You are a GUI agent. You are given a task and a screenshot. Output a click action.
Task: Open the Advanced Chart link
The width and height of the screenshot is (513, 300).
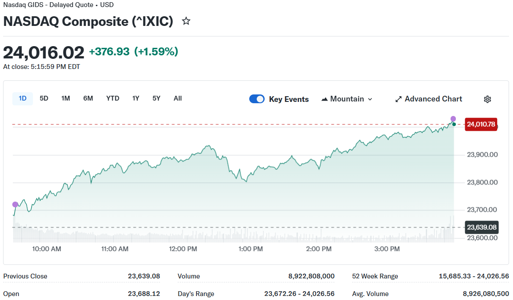coord(433,99)
